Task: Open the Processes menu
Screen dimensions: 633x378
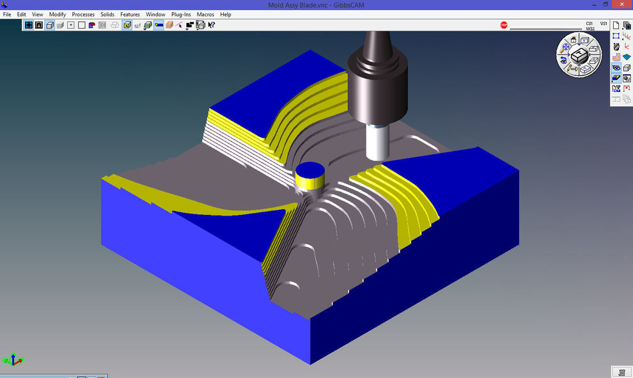Action: coord(83,14)
